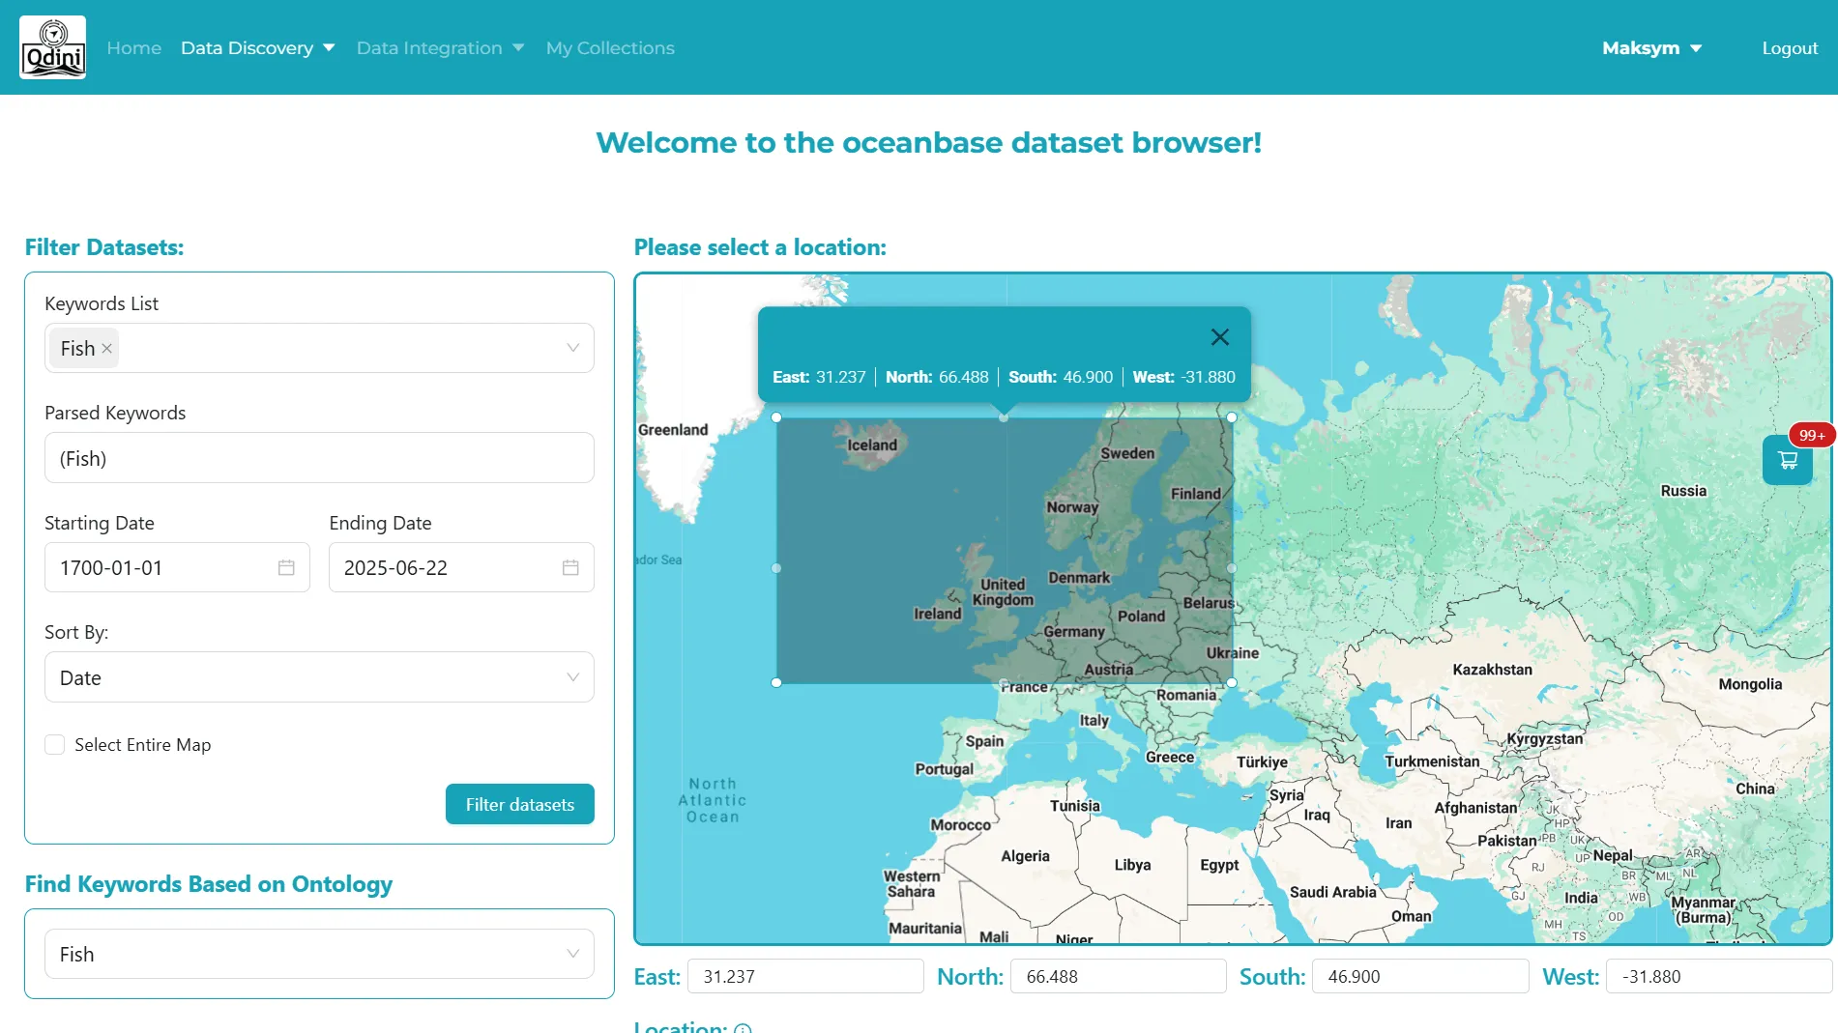
Task: Go to My Collections page
Action: (610, 48)
